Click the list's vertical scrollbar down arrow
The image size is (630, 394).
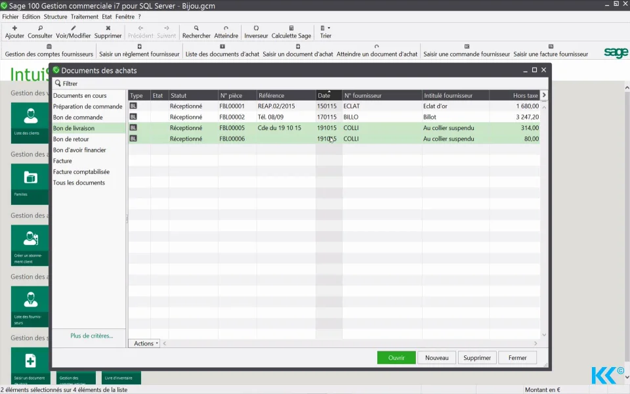point(544,334)
